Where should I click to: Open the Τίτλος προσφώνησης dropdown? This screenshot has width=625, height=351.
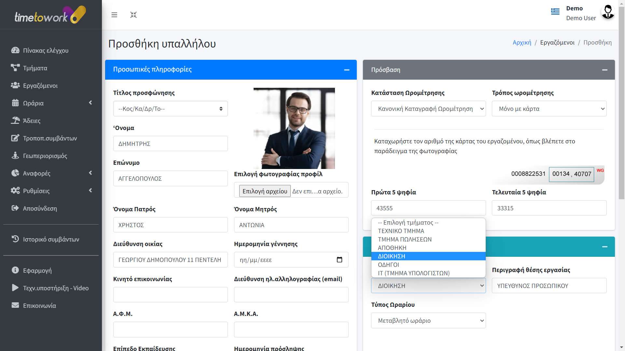(x=170, y=109)
